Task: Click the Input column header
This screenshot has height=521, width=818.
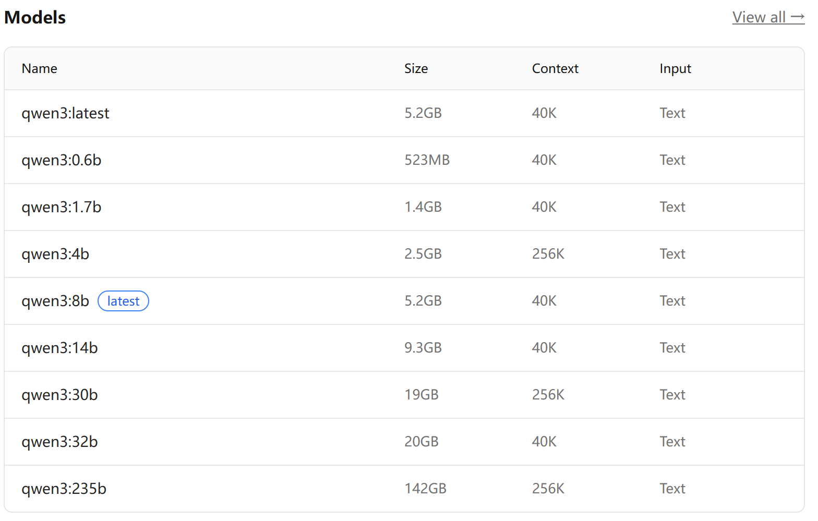Action: [675, 68]
